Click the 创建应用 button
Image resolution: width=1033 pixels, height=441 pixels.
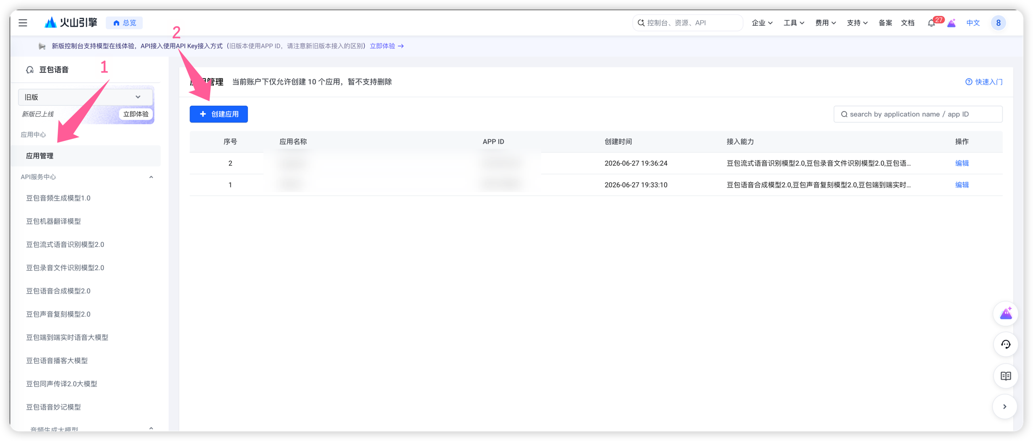click(x=218, y=114)
